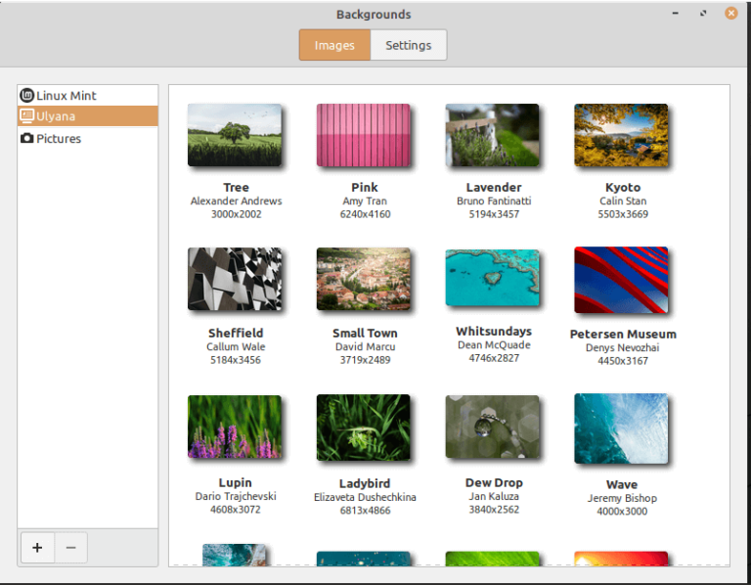Click the Kyoto title label
The height and width of the screenshot is (585, 751).
623,187
